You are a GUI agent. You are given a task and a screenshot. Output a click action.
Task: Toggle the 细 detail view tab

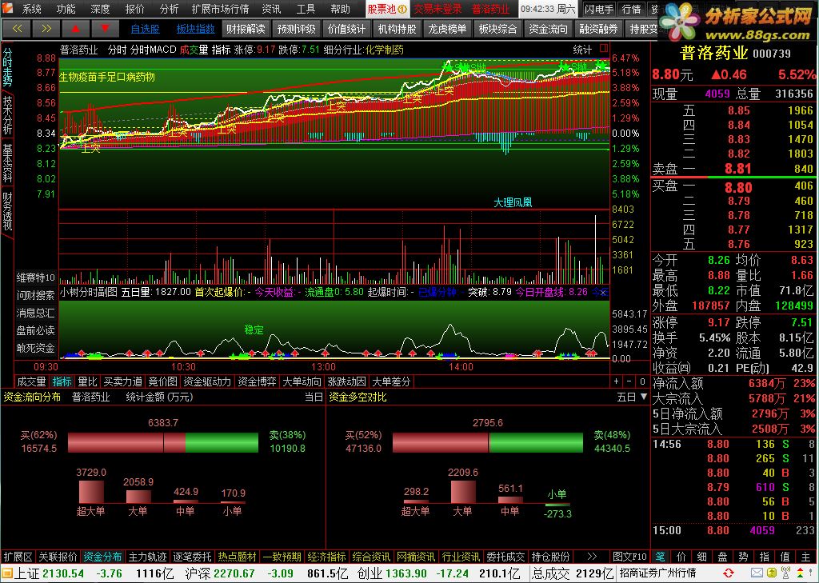click(702, 557)
